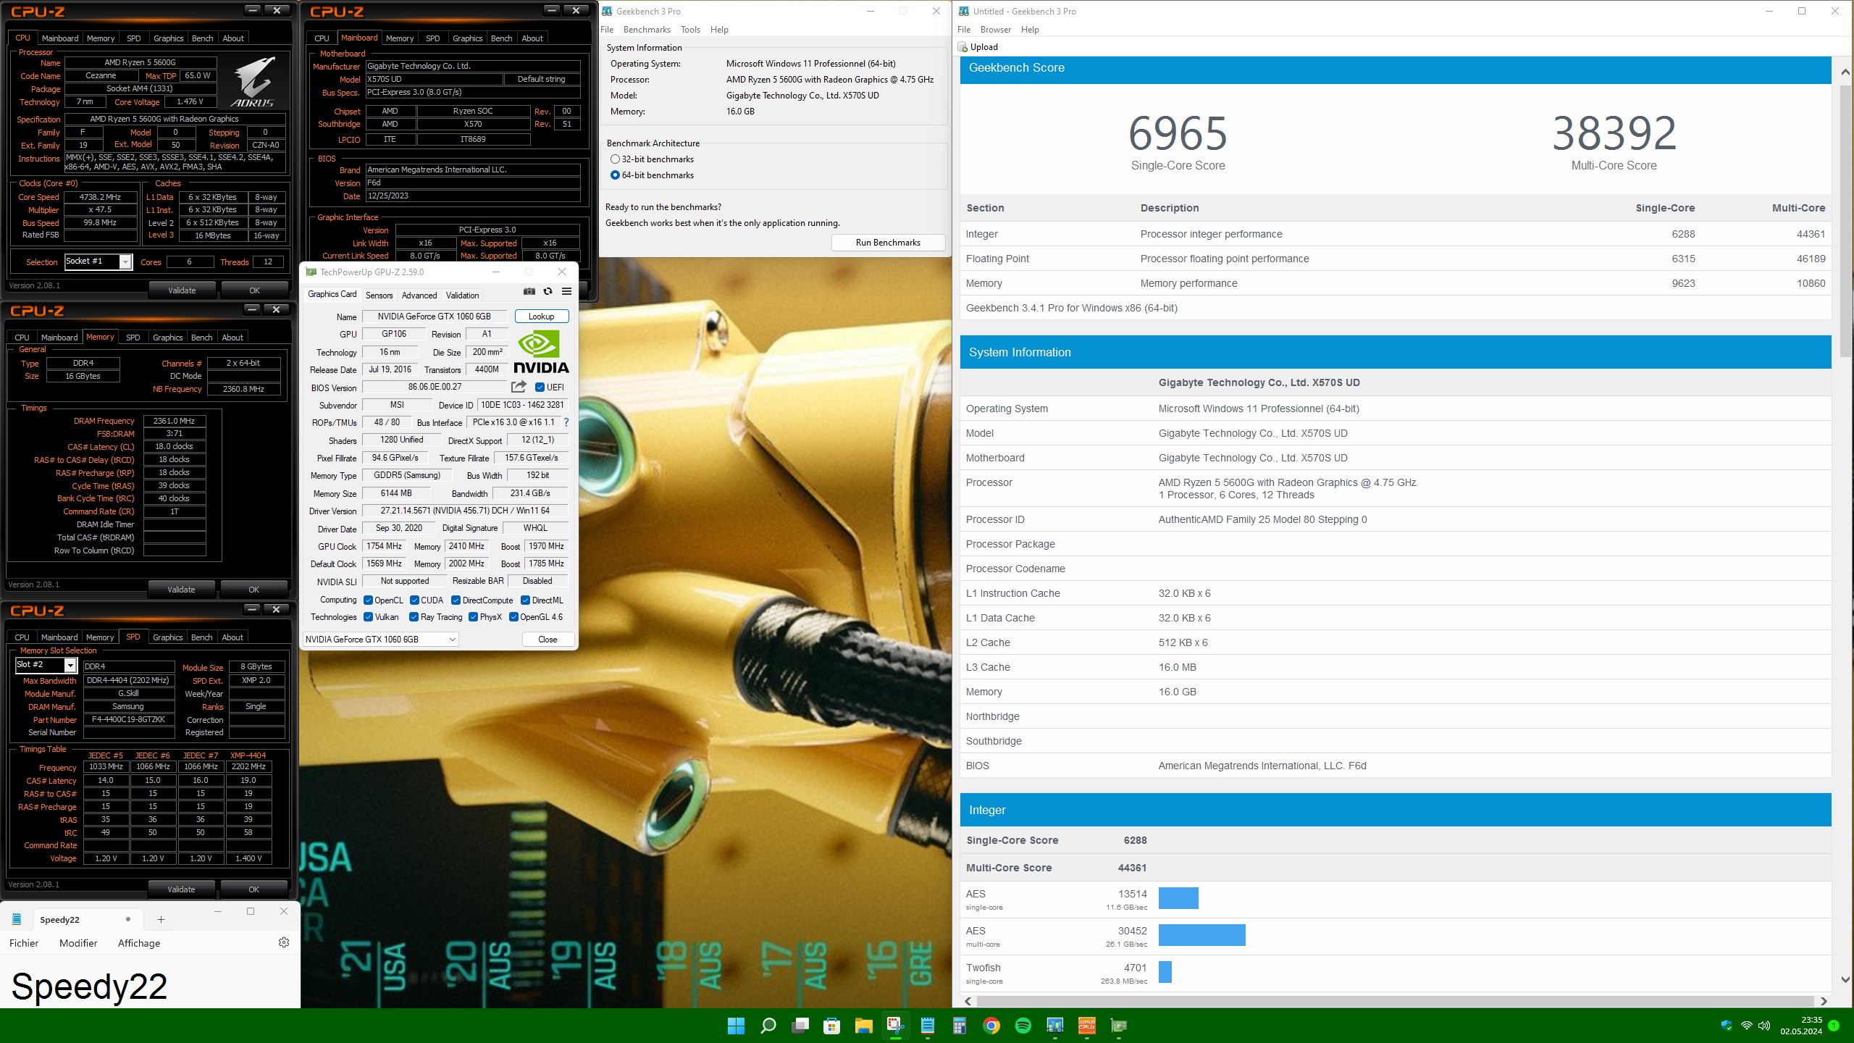
Task: Open Wi-Fi network tray icon
Action: 1746,1026
